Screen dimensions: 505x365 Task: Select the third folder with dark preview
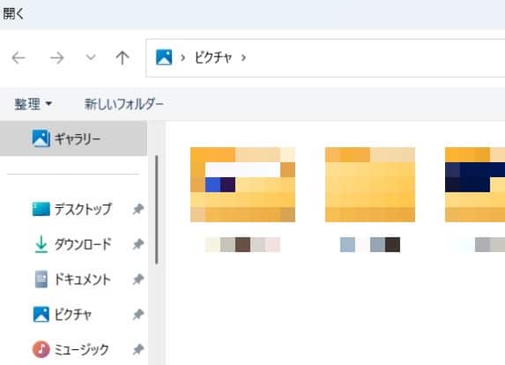(x=475, y=184)
